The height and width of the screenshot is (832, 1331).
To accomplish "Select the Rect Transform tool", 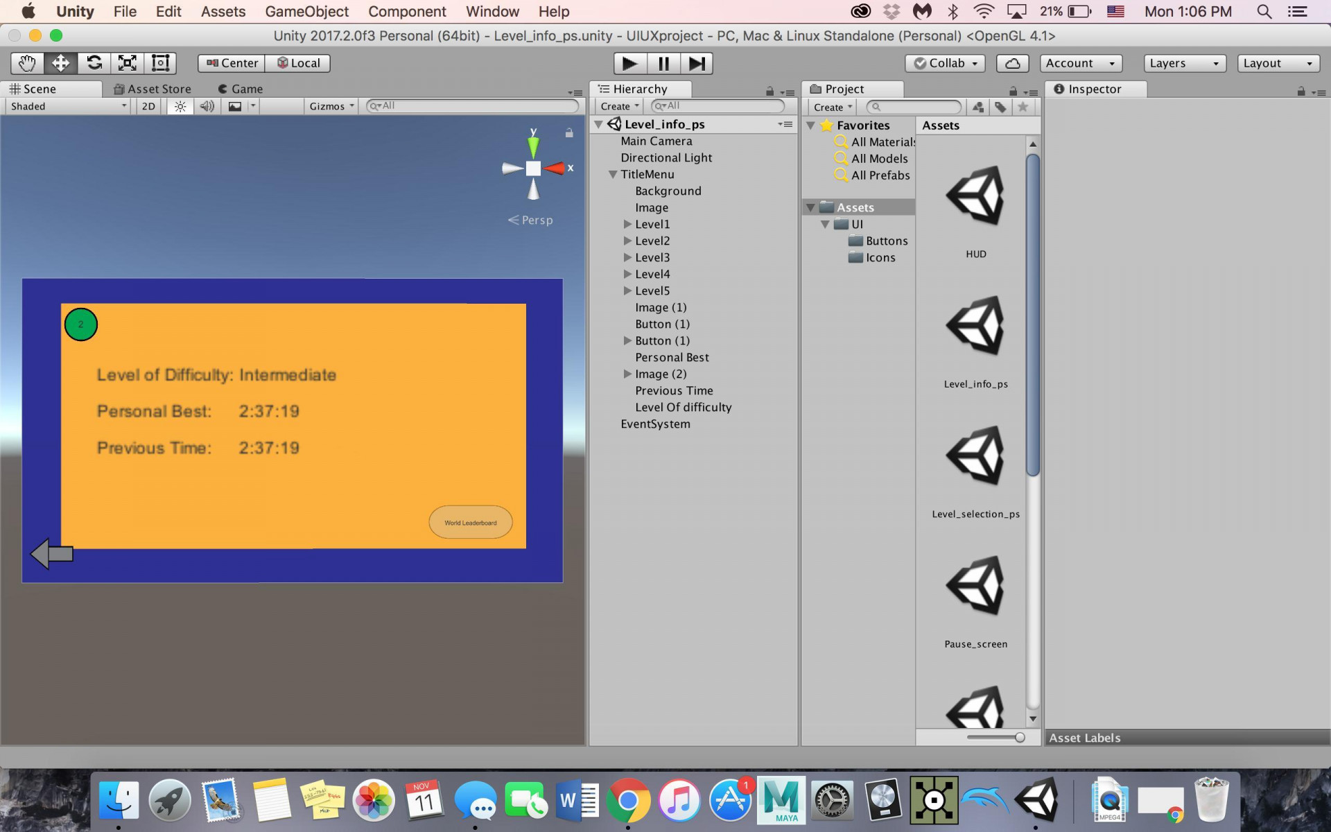I will coord(160,63).
